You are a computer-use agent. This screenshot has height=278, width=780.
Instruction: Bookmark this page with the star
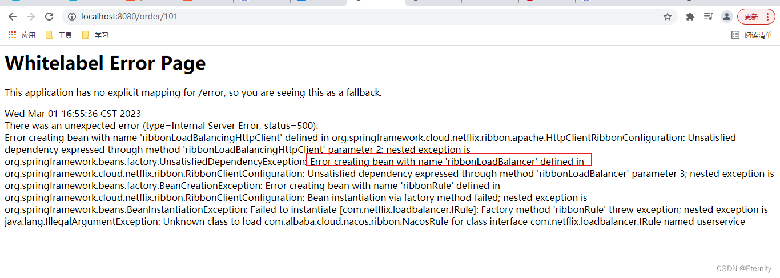[x=667, y=17]
